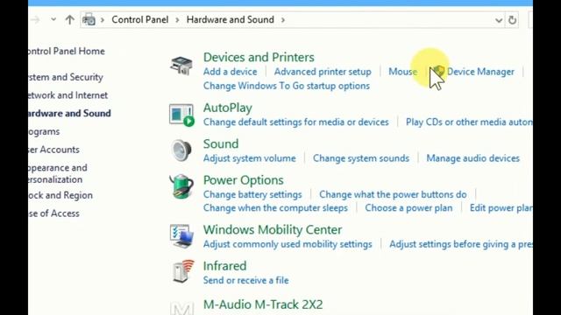Expand chevron before Control Panel breadcrumb
The image size is (561, 315).
pos(103,20)
